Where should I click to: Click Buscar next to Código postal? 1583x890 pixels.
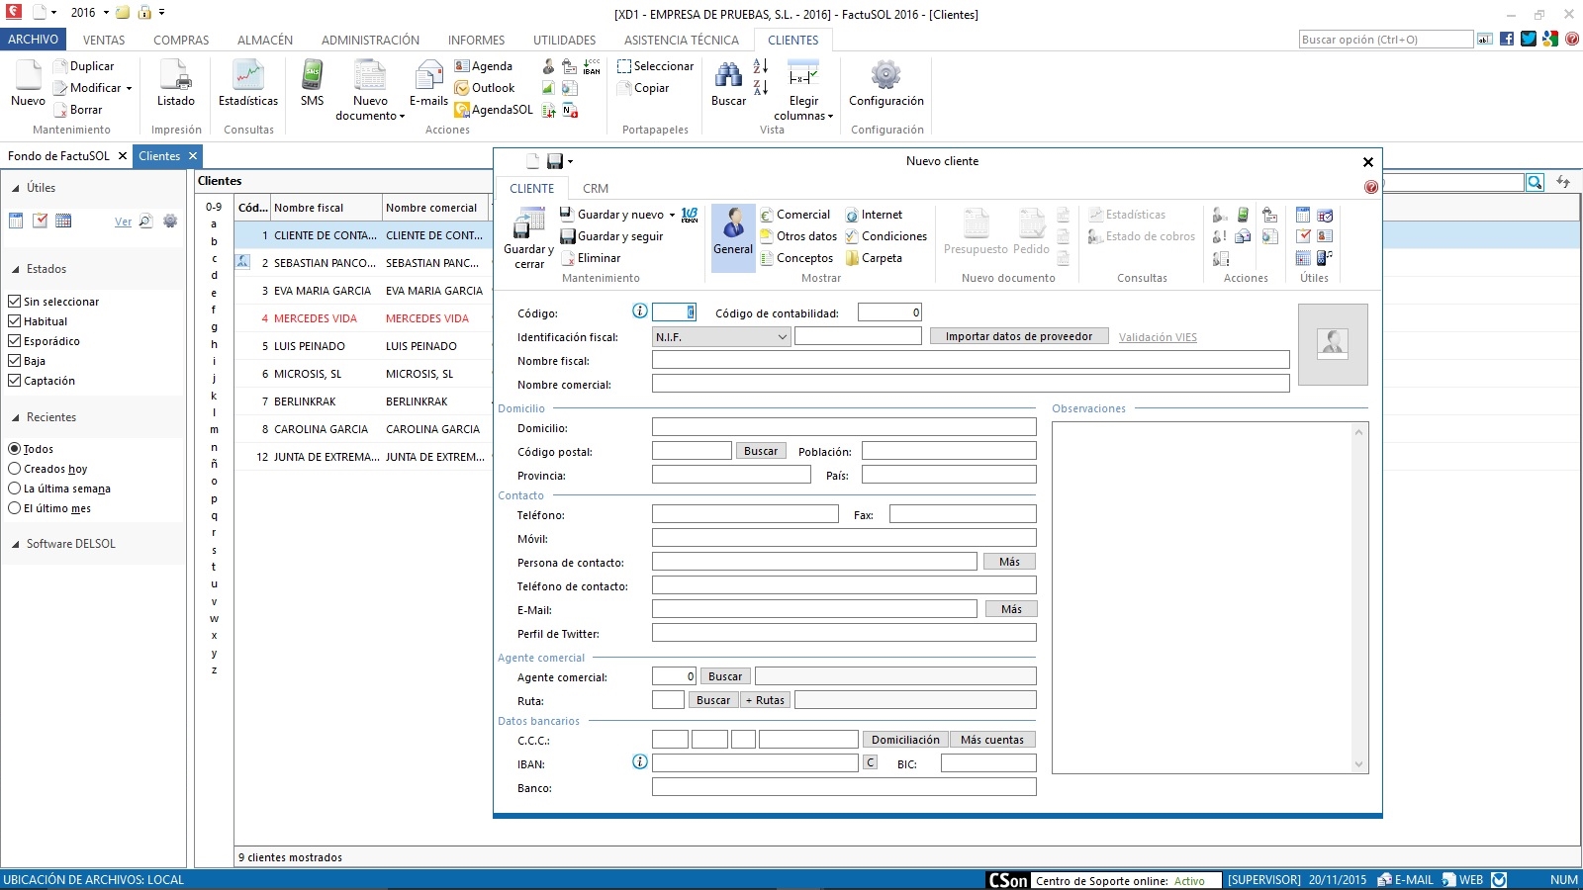pos(761,451)
